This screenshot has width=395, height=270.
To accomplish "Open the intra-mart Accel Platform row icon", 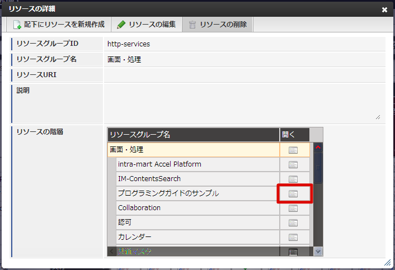I will tap(293, 164).
